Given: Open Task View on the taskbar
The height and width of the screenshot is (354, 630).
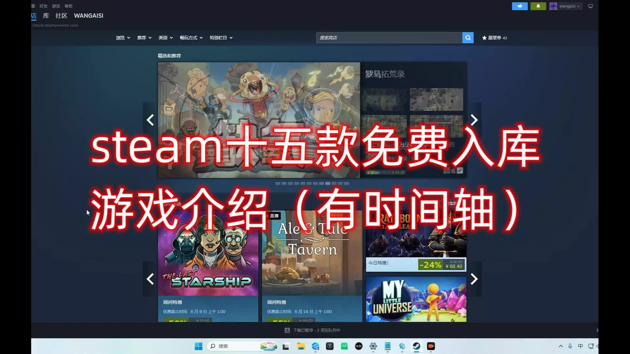Looking at the screenshot, I should point(286,346).
